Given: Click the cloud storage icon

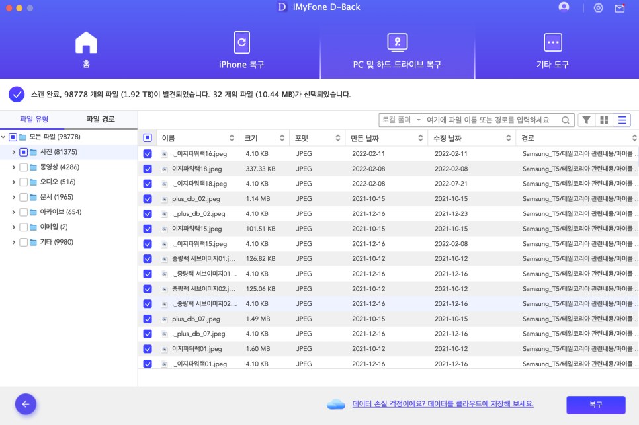Looking at the screenshot, I should point(336,405).
